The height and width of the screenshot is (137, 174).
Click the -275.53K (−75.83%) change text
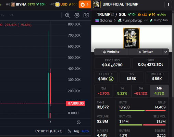tap(18, 25)
